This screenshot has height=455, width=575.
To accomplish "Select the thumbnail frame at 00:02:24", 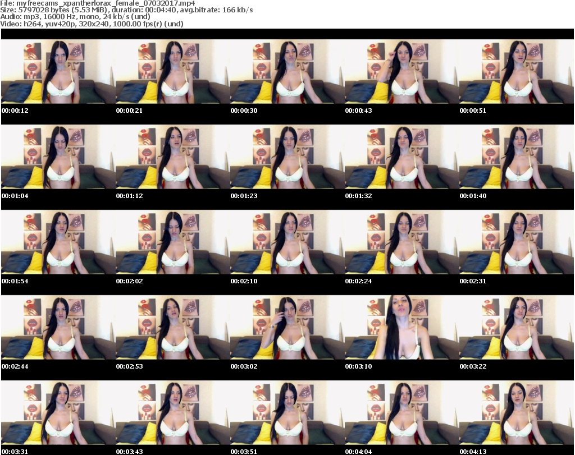I will tap(402, 242).
